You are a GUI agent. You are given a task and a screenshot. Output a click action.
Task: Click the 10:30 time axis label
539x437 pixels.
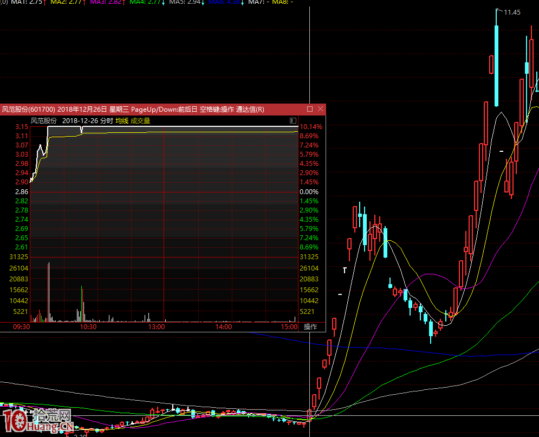point(88,326)
